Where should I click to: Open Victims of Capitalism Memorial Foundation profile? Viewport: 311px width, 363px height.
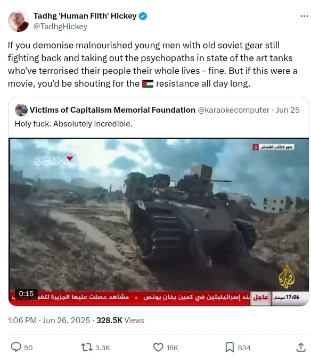pos(112,110)
